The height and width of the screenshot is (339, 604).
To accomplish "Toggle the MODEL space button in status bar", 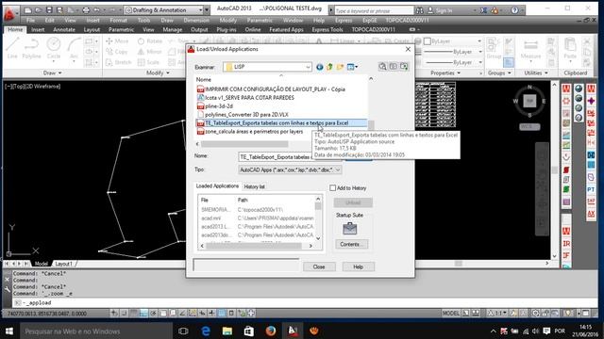I will click(451, 314).
